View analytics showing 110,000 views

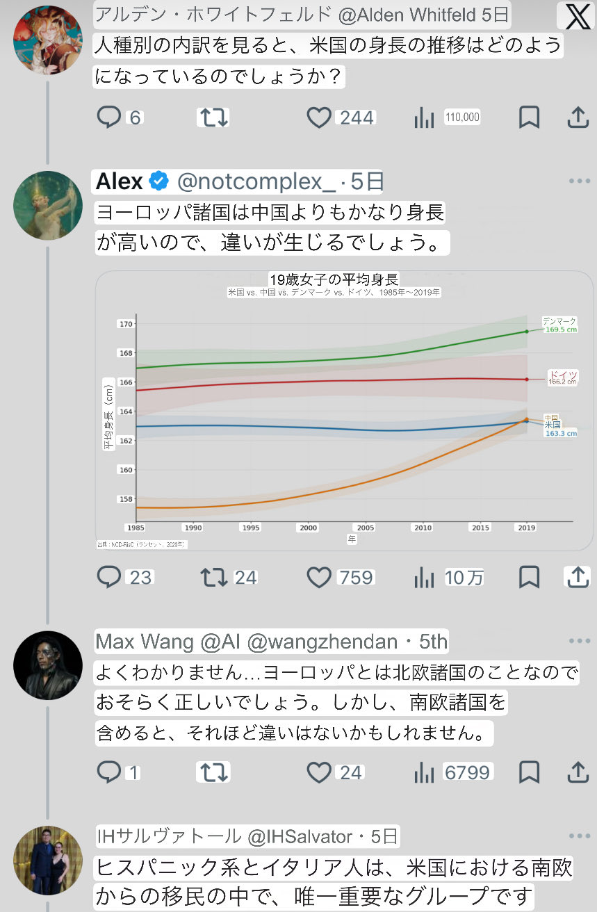[423, 117]
